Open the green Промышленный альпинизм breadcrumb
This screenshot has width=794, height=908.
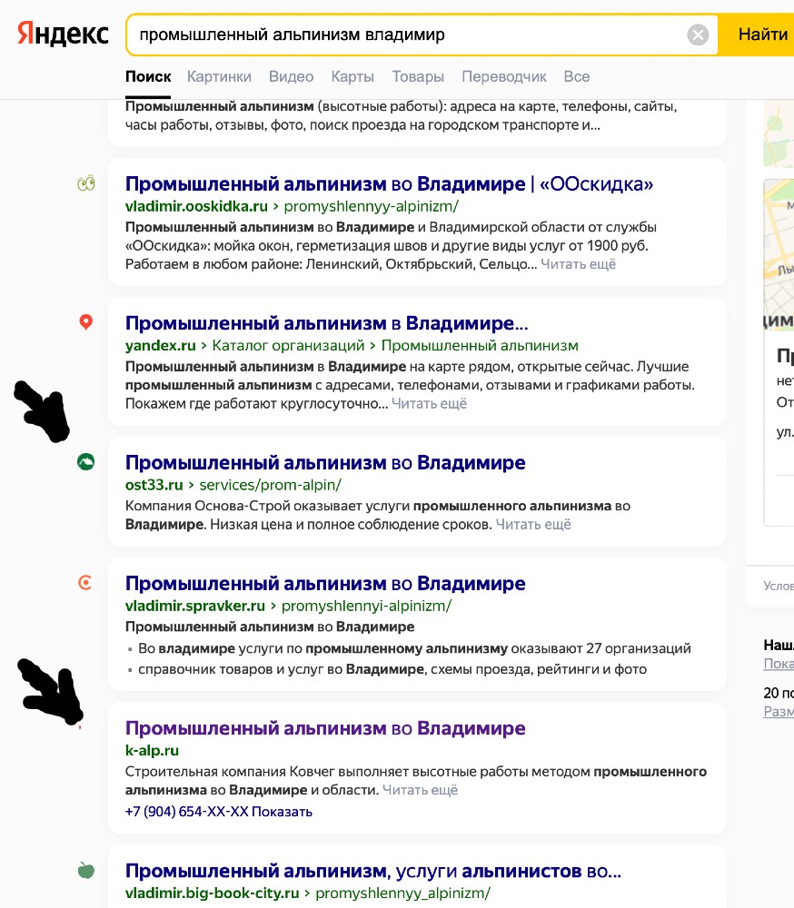click(x=480, y=346)
